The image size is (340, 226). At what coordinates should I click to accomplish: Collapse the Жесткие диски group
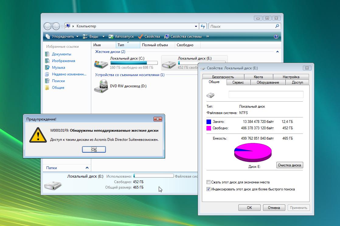coord(277,52)
